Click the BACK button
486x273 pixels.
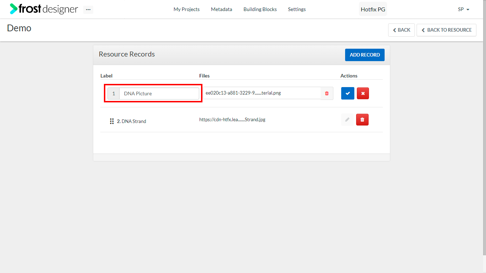click(x=401, y=30)
